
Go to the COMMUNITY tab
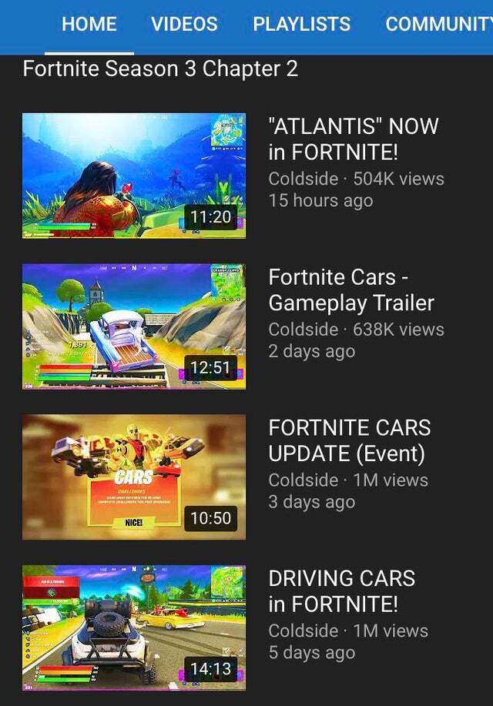pos(439,24)
